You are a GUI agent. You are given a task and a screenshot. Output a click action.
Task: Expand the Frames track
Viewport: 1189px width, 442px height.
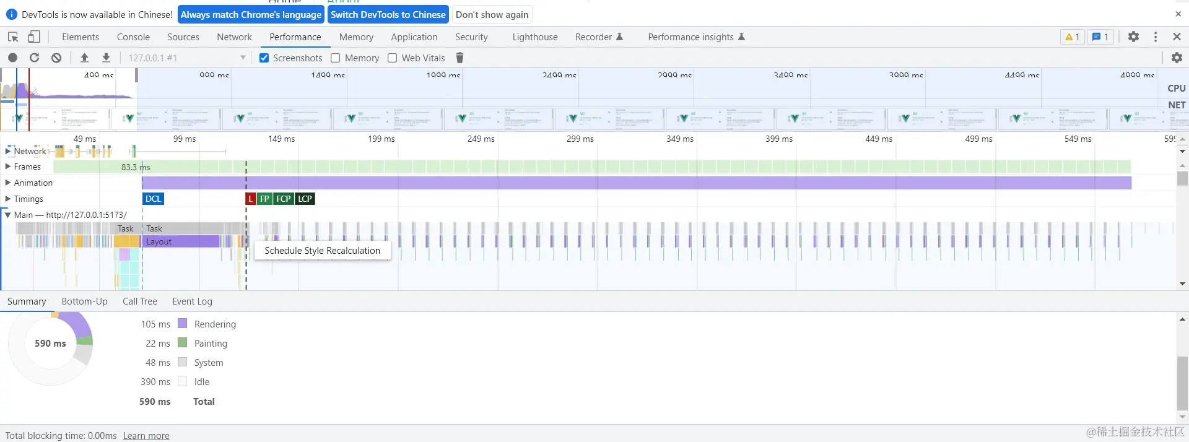tap(8, 167)
